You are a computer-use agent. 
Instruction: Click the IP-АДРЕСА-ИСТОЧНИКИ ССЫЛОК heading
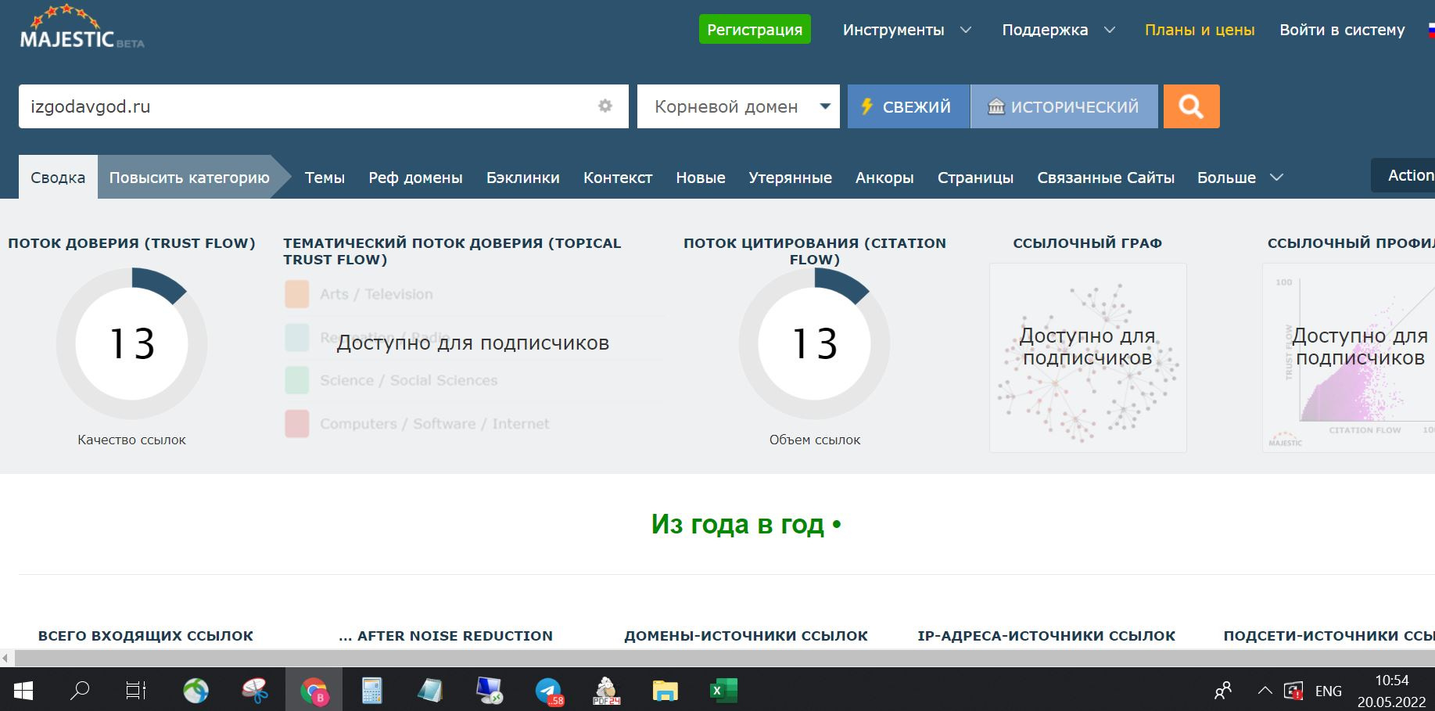click(x=1046, y=636)
